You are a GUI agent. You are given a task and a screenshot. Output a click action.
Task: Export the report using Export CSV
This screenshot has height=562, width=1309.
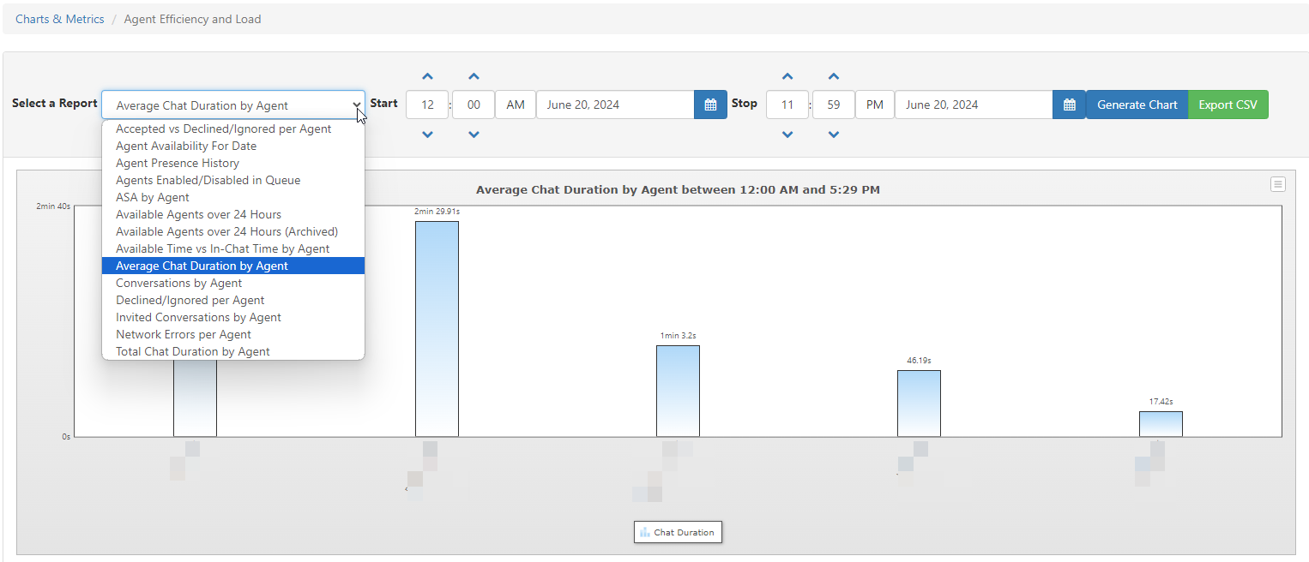click(1228, 105)
